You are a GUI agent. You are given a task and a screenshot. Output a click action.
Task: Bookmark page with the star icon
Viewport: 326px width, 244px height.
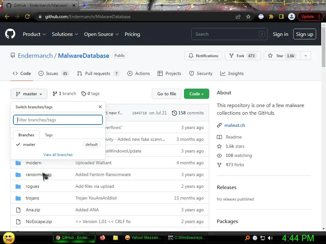pos(248,17)
